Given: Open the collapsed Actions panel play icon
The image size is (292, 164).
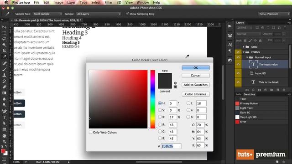Looking at the screenshot, I should 230,26.
